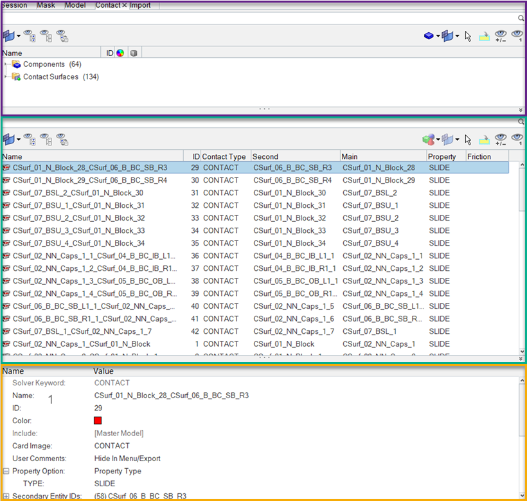The image size is (527, 501).
Task: Click the blue component view icon in top toolbar
Action: 429,36
